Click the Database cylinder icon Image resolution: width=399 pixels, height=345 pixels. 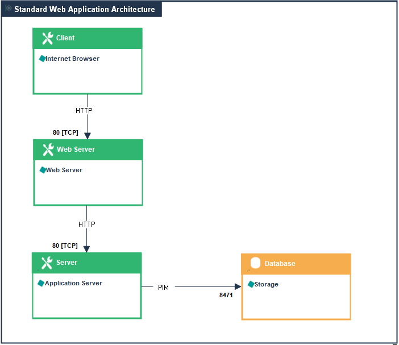coord(255,263)
